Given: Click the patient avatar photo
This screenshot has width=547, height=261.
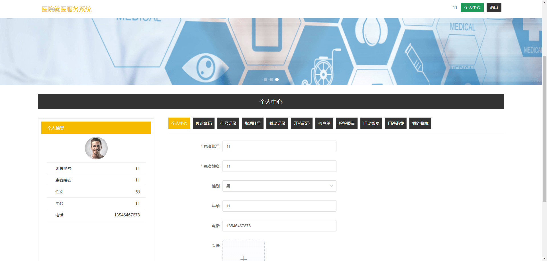Looking at the screenshot, I should (x=96, y=148).
